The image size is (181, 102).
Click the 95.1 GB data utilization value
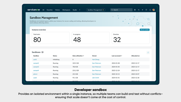pyautogui.click(x=75, y=78)
